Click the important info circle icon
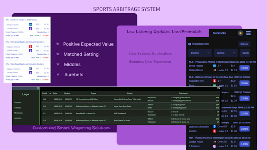Viewport: 267px width, 150px height. (x=190, y=44)
